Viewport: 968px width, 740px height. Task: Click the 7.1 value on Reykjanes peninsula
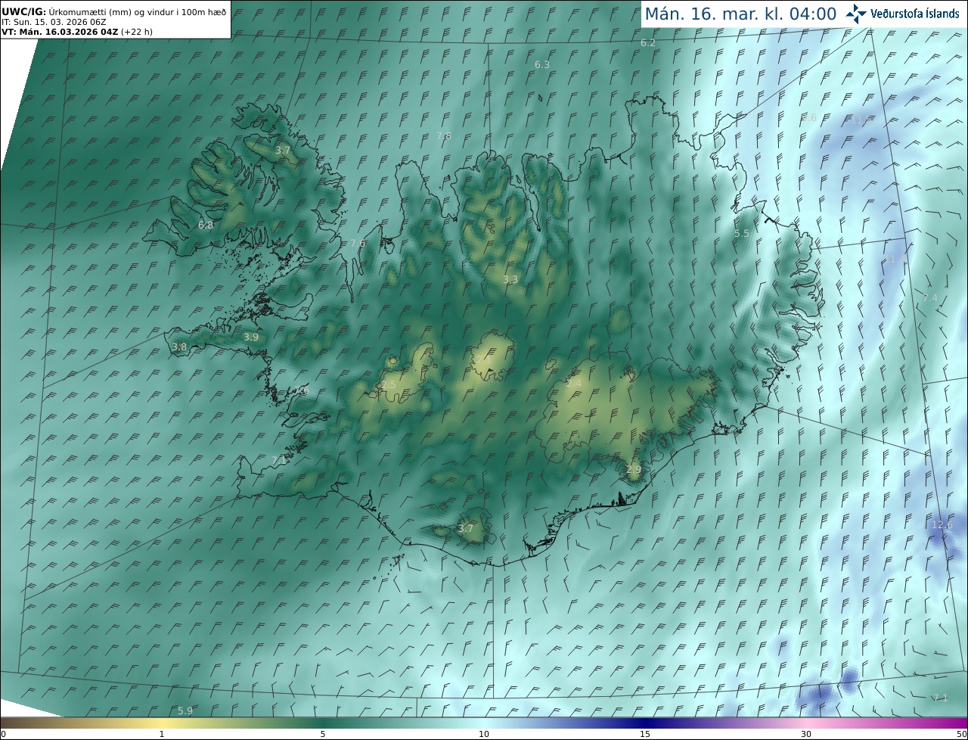click(278, 460)
